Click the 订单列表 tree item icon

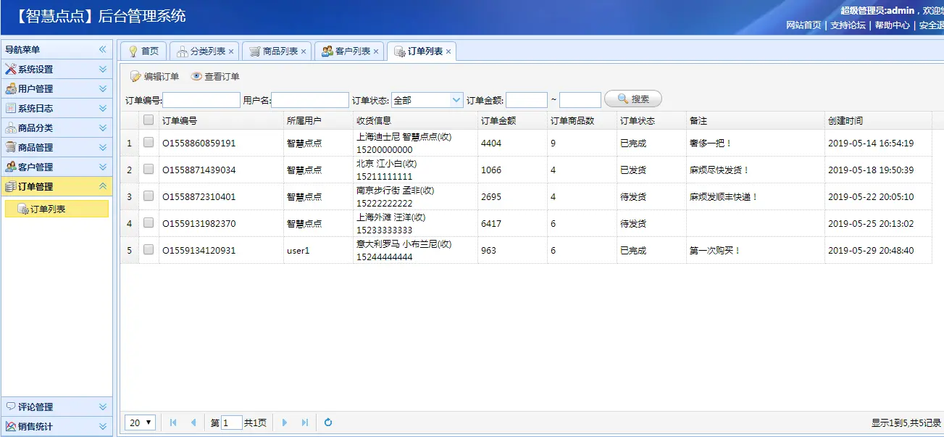tap(23, 209)
